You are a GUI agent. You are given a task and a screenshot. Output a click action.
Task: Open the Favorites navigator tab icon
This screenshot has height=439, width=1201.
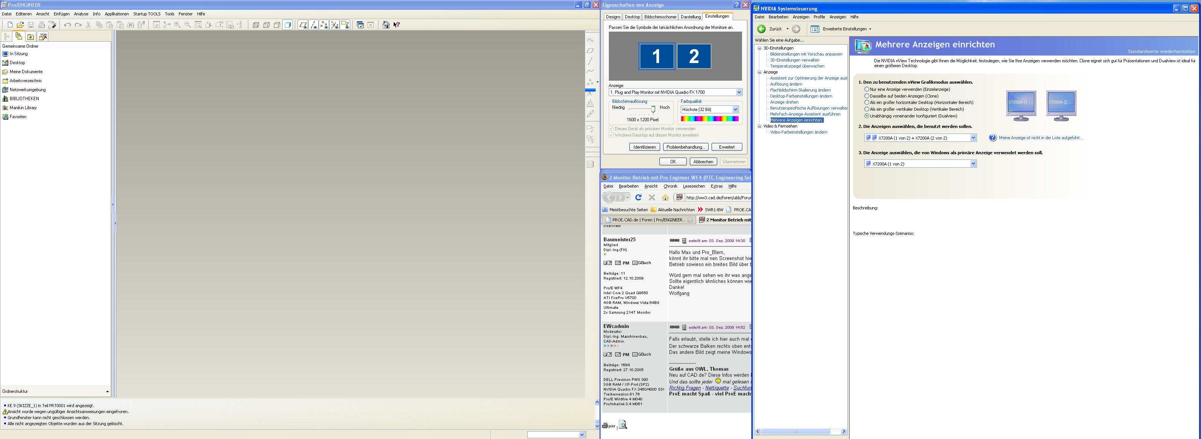point(31,36)
